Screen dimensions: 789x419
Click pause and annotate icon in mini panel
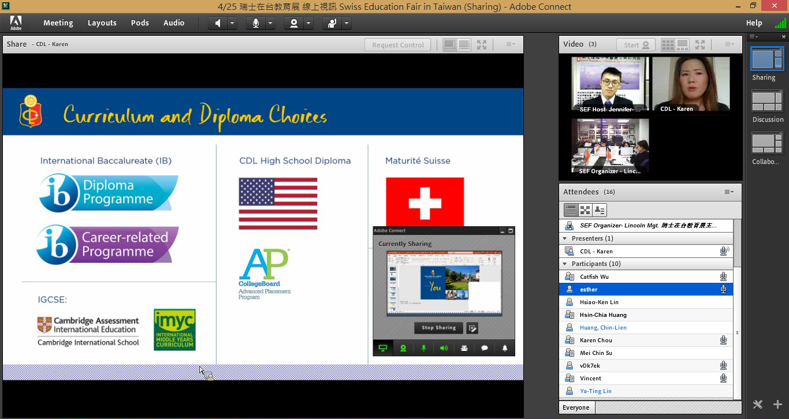point(472,328)
